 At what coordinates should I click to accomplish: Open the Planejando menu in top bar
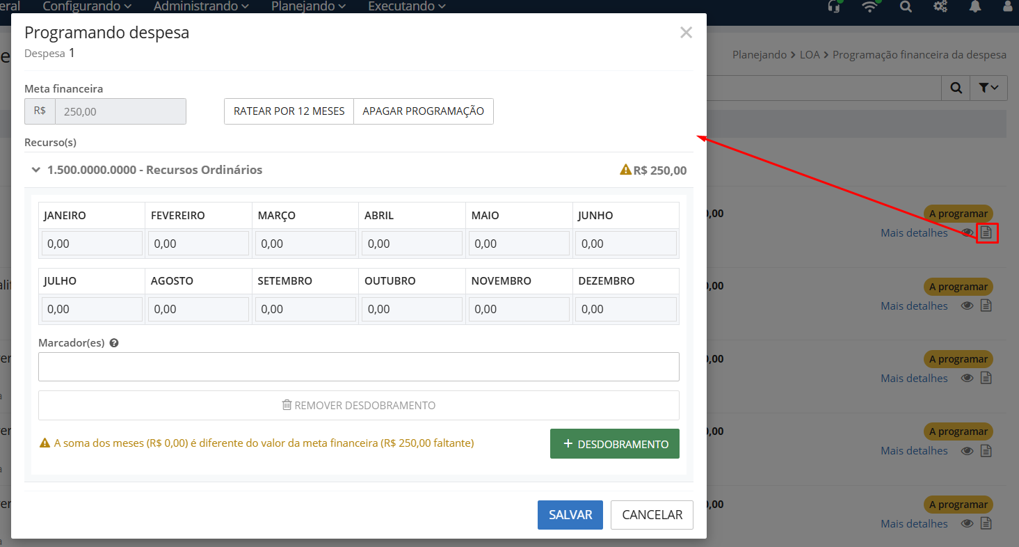pos(308,6)
